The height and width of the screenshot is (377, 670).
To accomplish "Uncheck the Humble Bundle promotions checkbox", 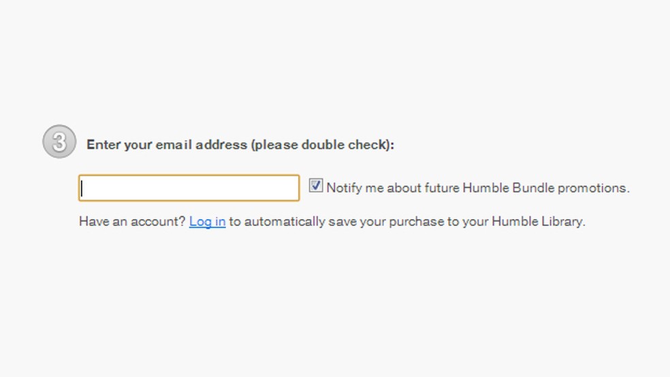I will (316, 186).
